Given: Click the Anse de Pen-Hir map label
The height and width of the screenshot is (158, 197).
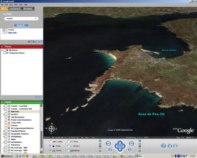Looking at the screenshot, I should click(x=152, y=114).
